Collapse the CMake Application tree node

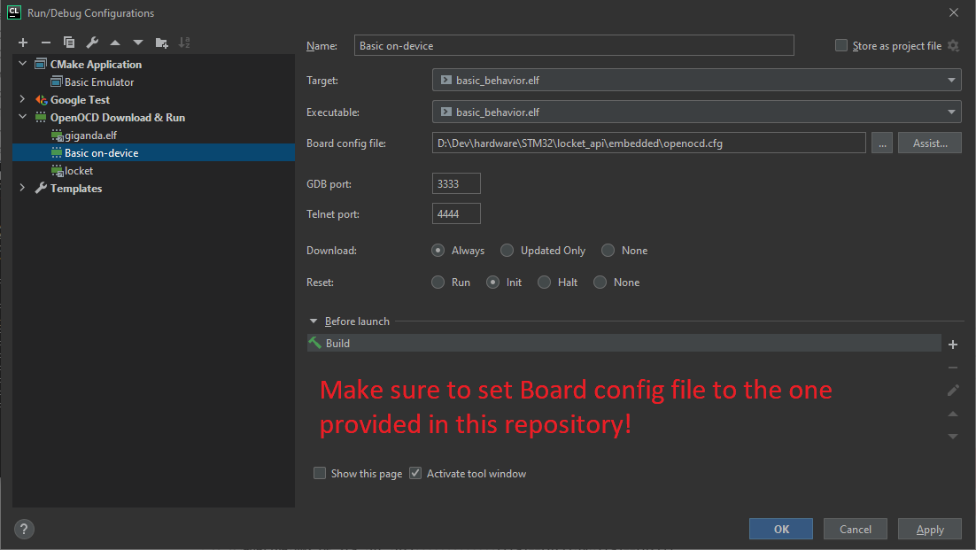[23, 64]
